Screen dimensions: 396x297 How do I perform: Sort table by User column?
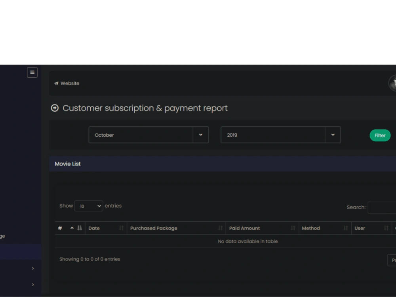point(371,228)
